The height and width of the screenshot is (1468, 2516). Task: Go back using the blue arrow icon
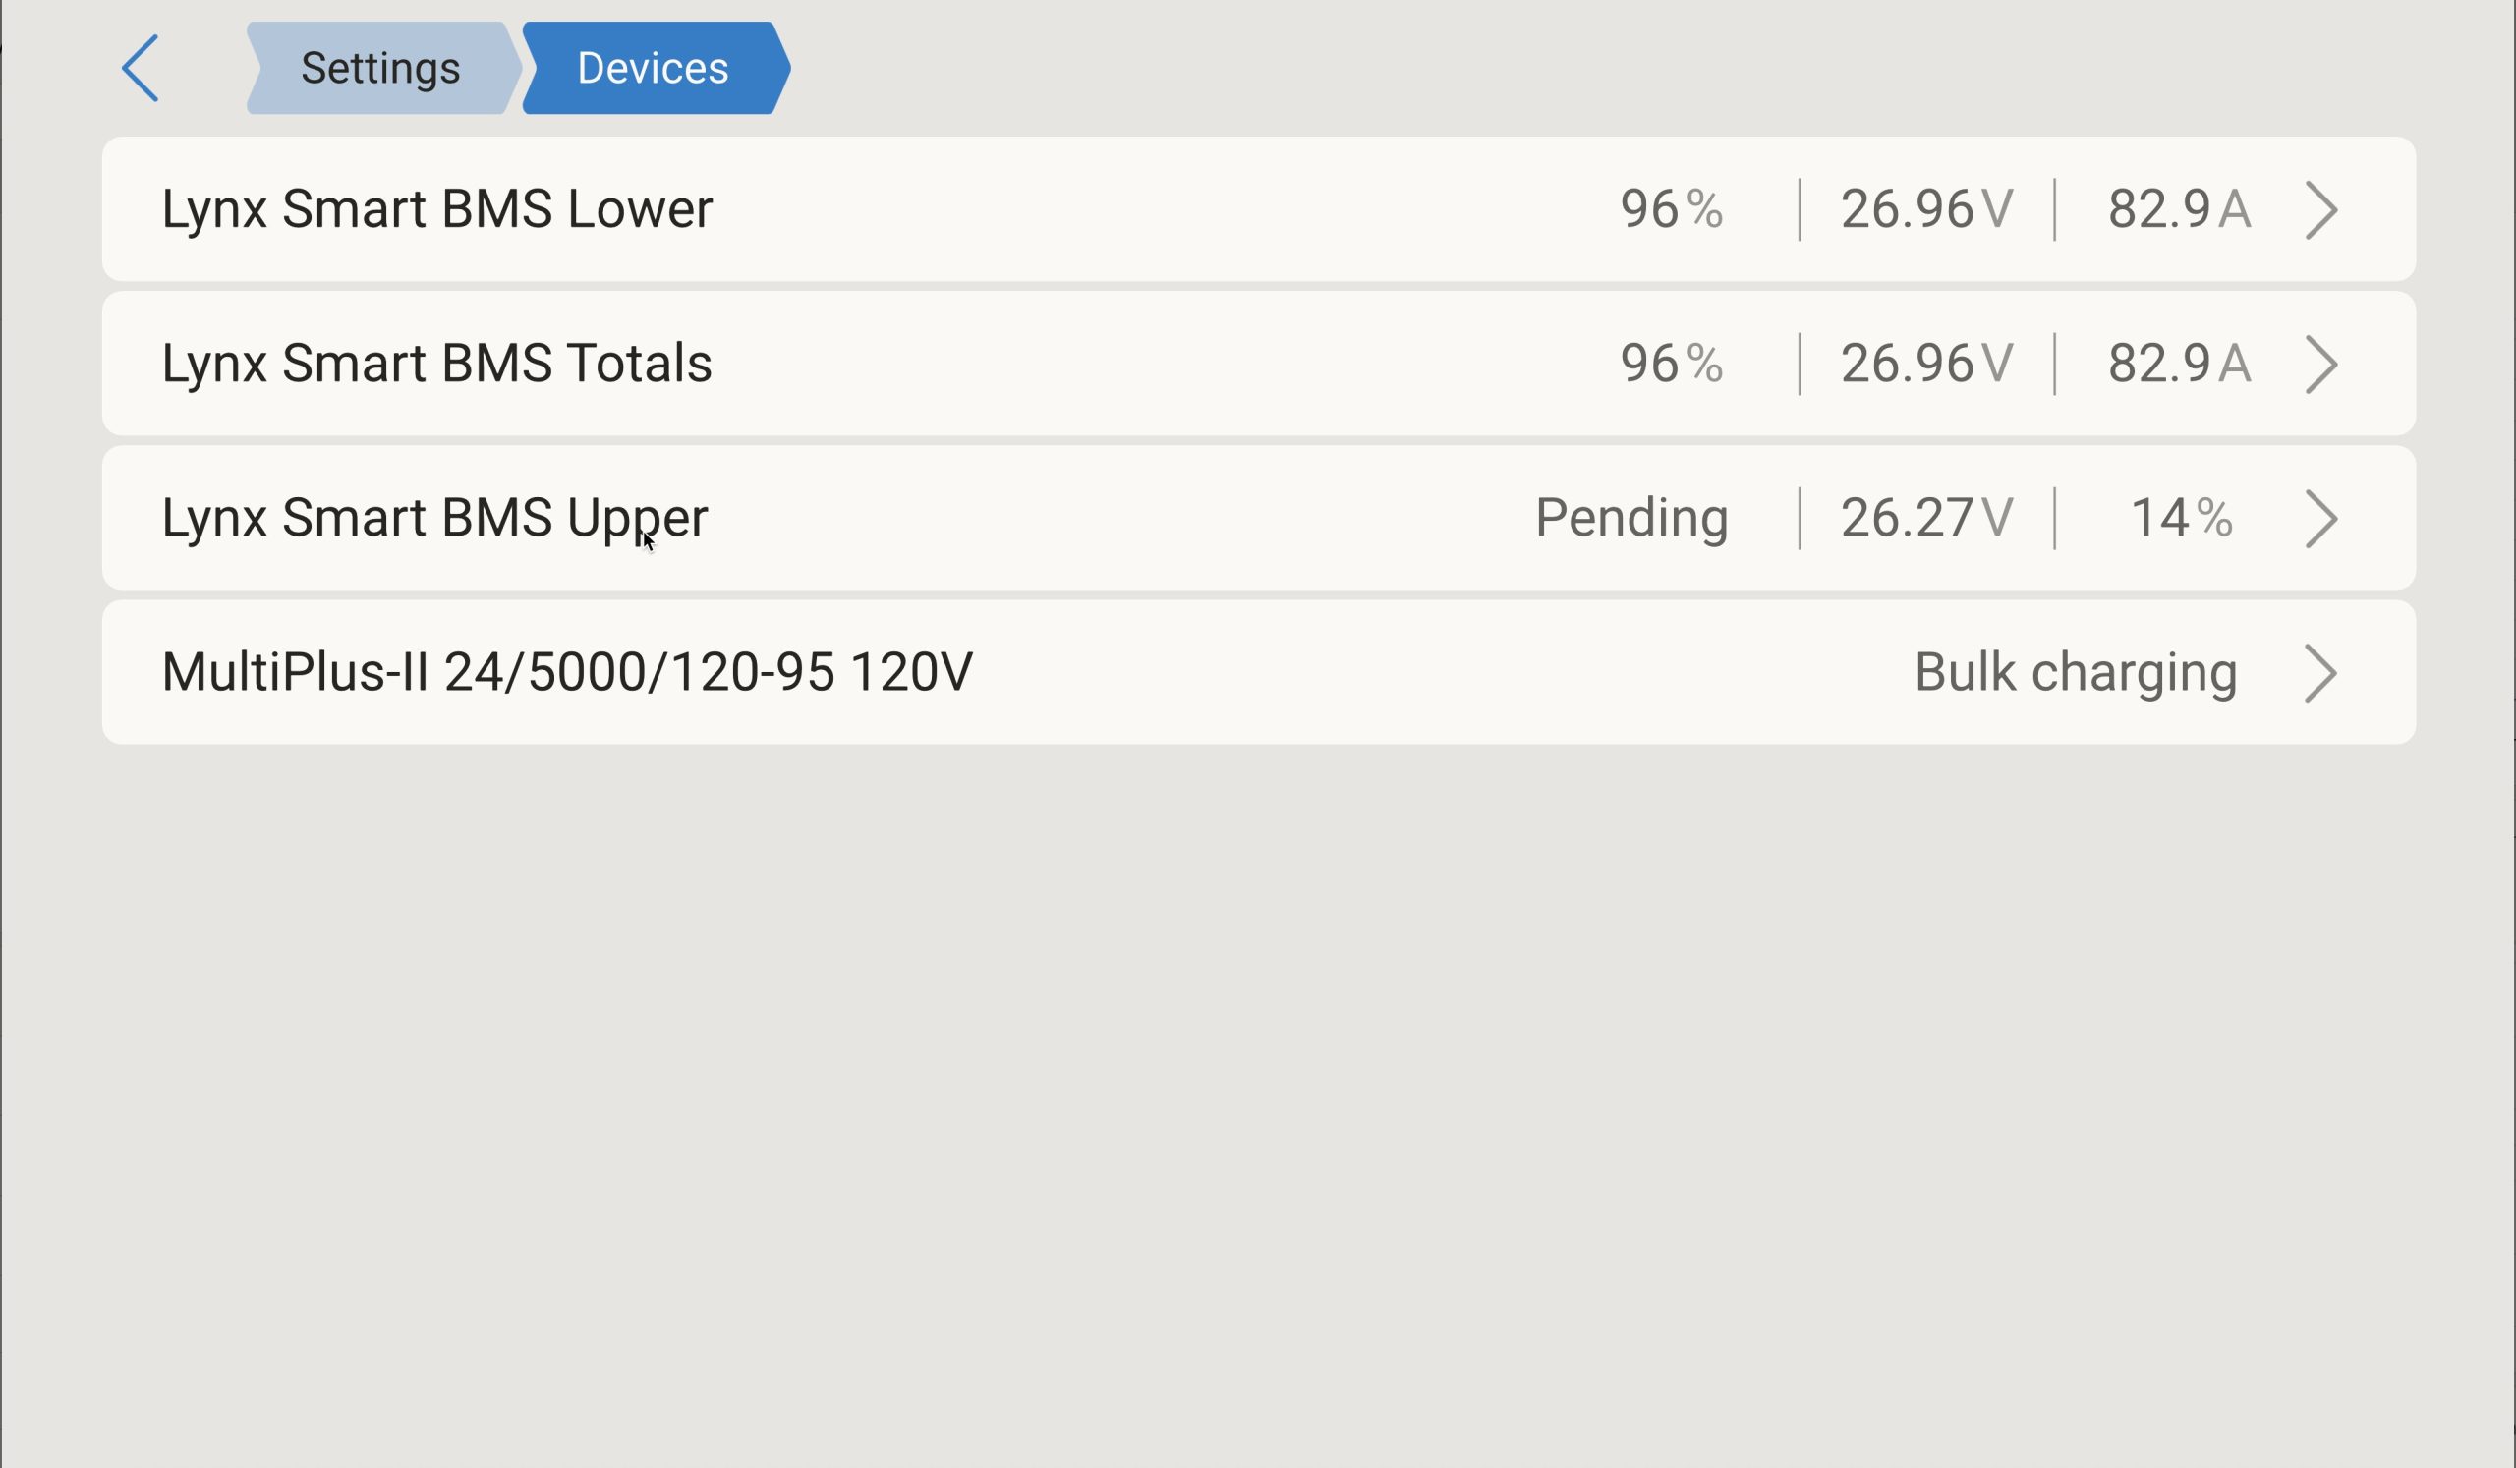tap(140, 68)
